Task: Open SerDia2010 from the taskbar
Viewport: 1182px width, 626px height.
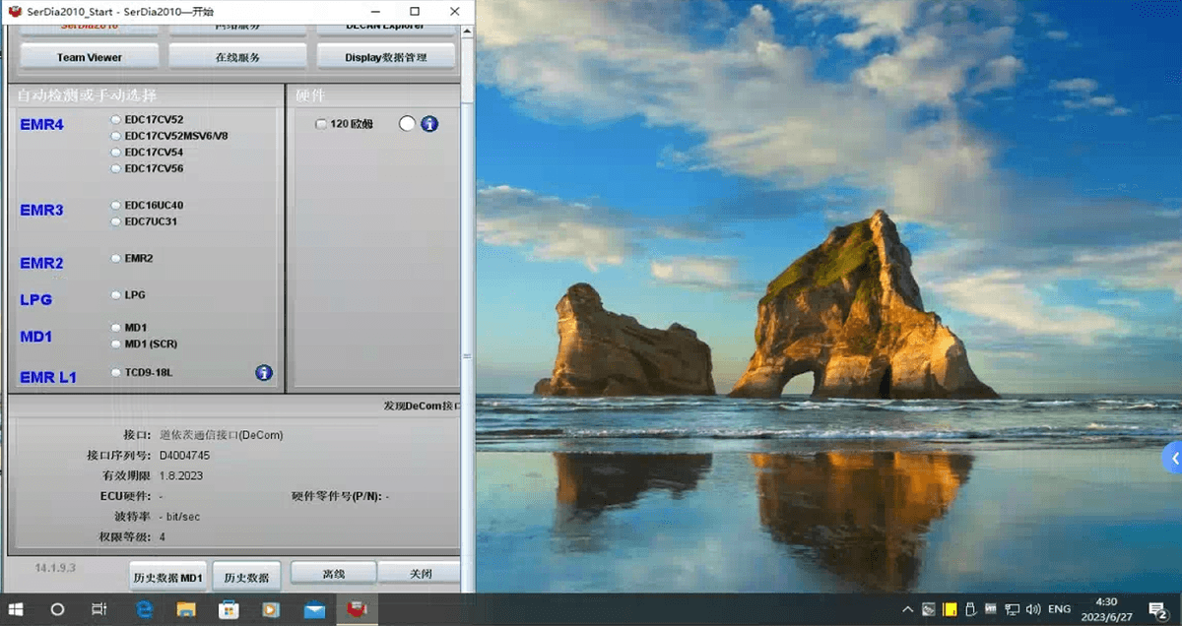Action: pyautogui.click(x=357, y=610)
